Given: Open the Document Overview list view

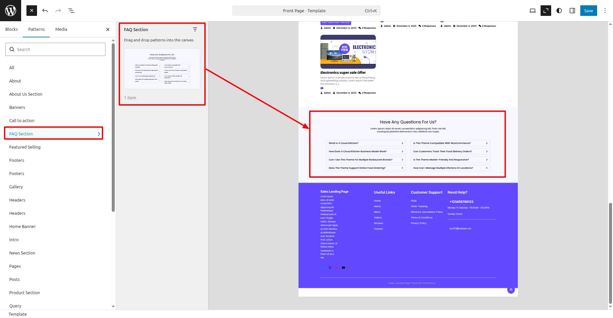Looking at the screenshot, I should [x=71, y=11].
